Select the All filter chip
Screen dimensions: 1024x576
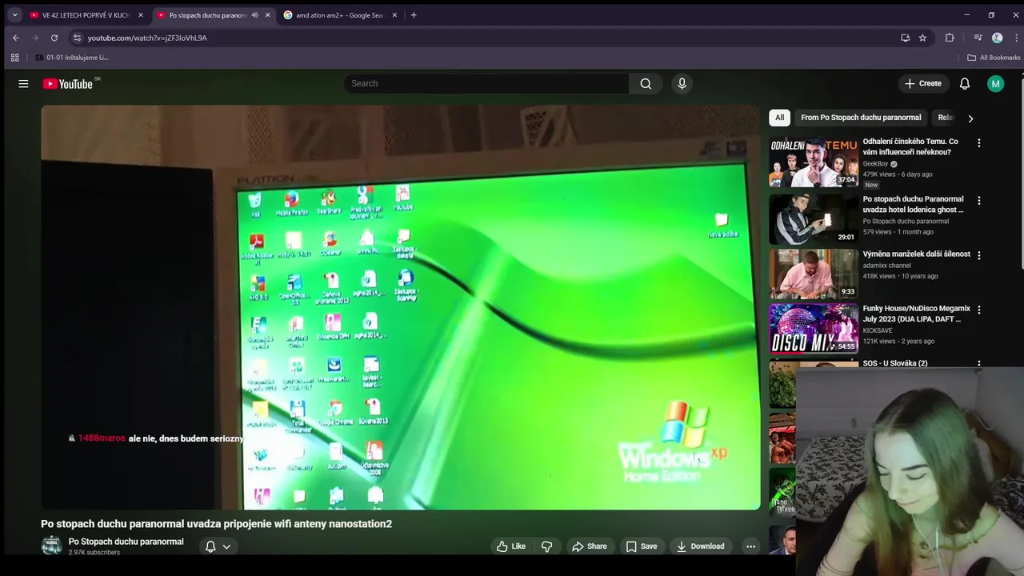pos(779,118)
